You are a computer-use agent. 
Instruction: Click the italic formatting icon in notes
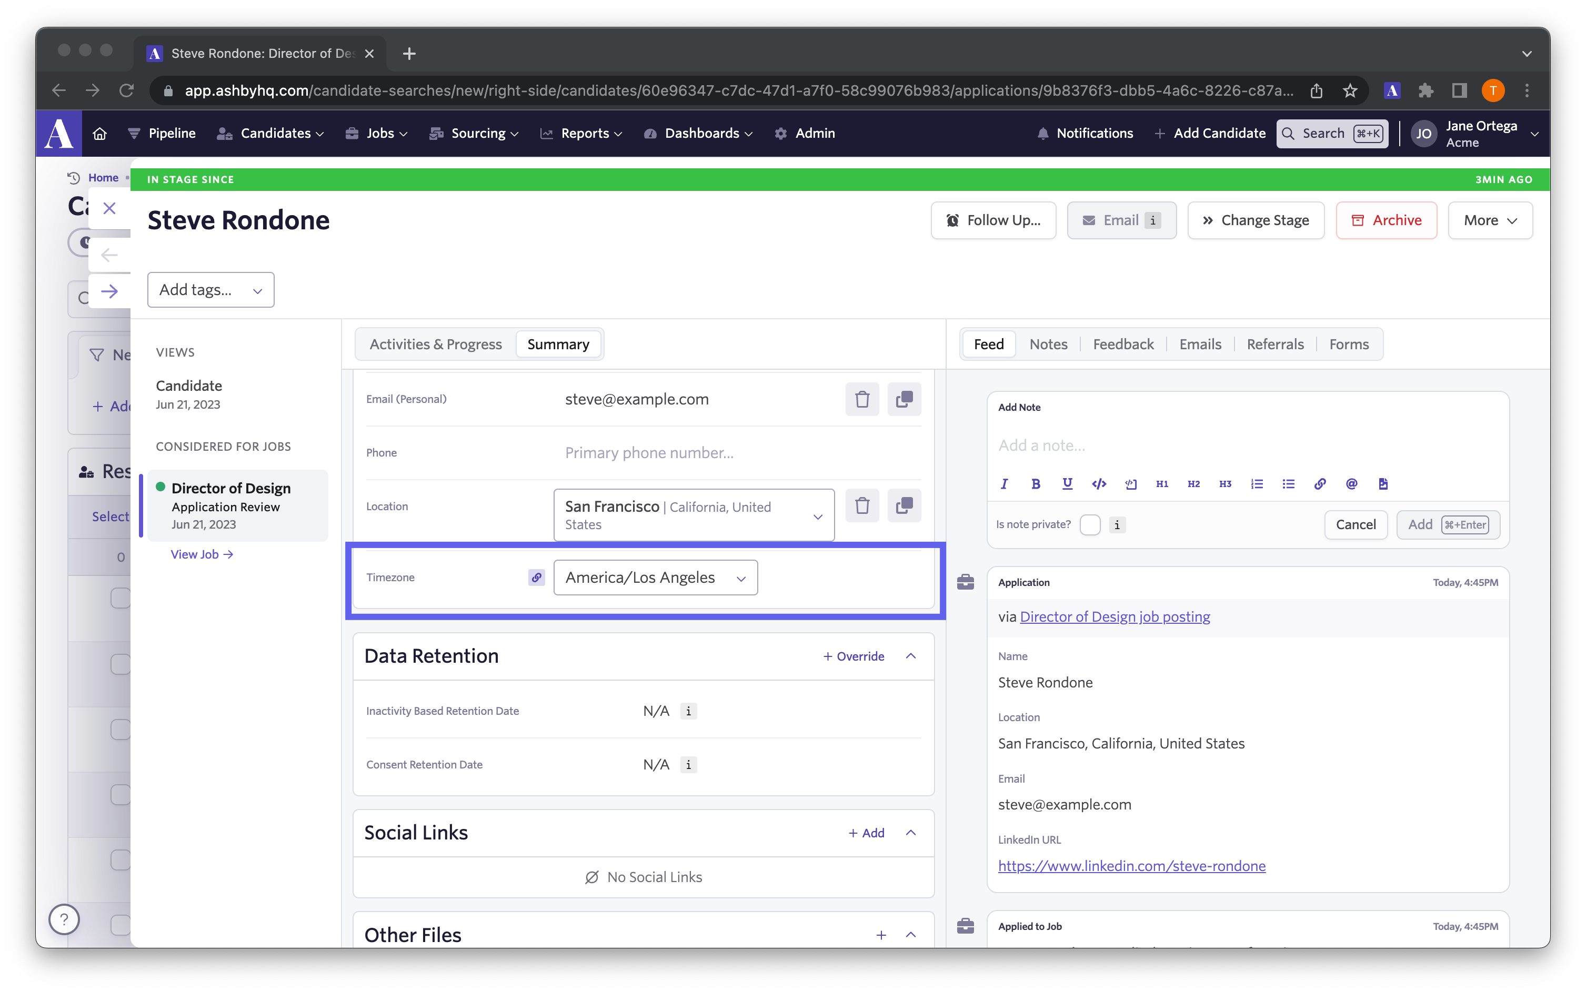tap(1003, 483)
